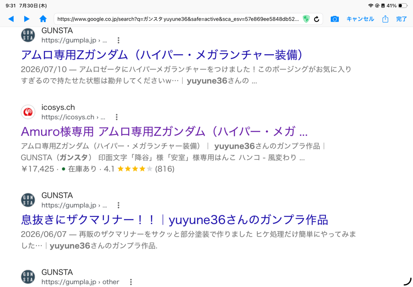Tap the corner curl icon at bottom right
The image size is (413, 287).
(407, 281)
